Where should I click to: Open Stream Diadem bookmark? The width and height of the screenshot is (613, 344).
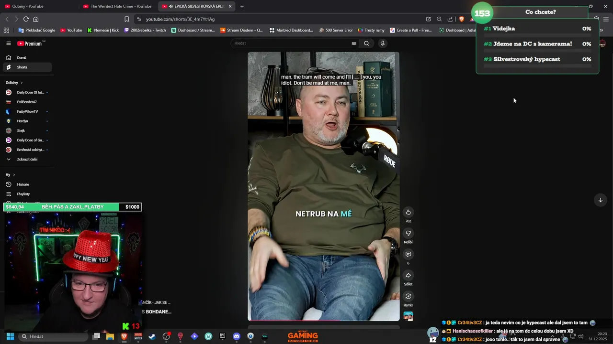(x=241, y=30)
